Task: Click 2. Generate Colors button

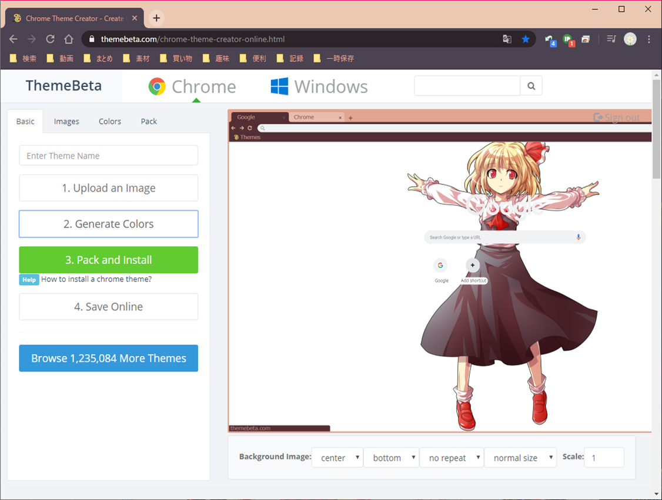Action: 109,224
